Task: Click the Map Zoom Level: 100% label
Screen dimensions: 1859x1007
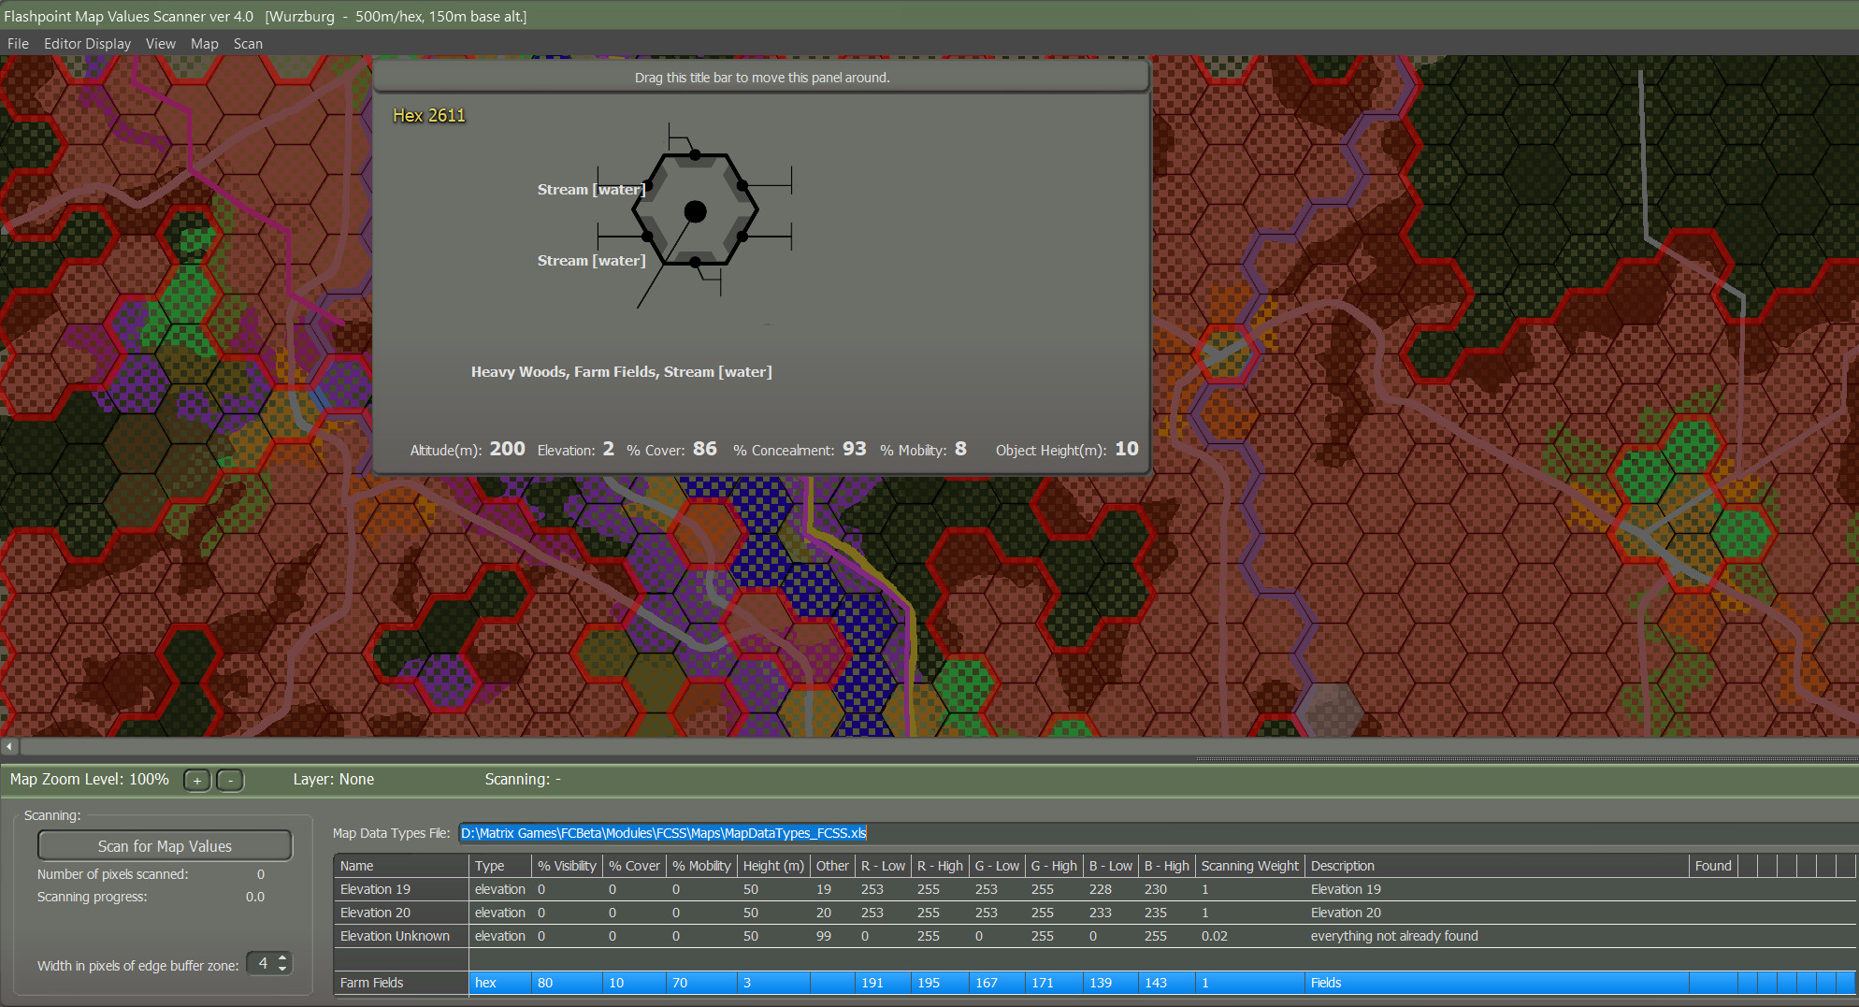Action: pyautogui.click(x=89, y=780)
